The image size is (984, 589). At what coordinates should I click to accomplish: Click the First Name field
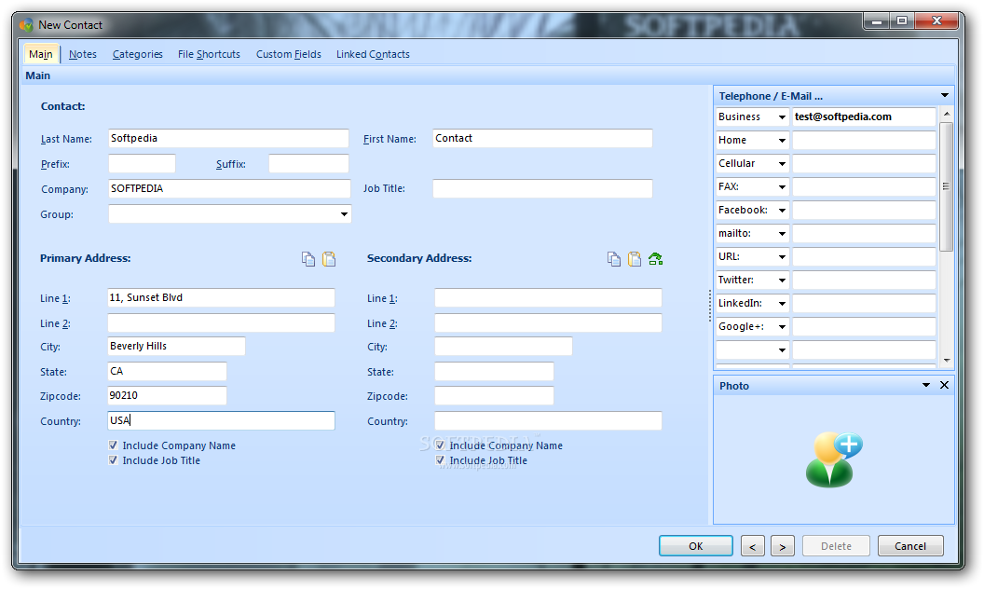542,138
